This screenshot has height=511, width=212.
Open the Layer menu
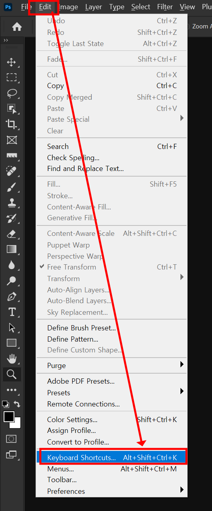pos(93,7)
